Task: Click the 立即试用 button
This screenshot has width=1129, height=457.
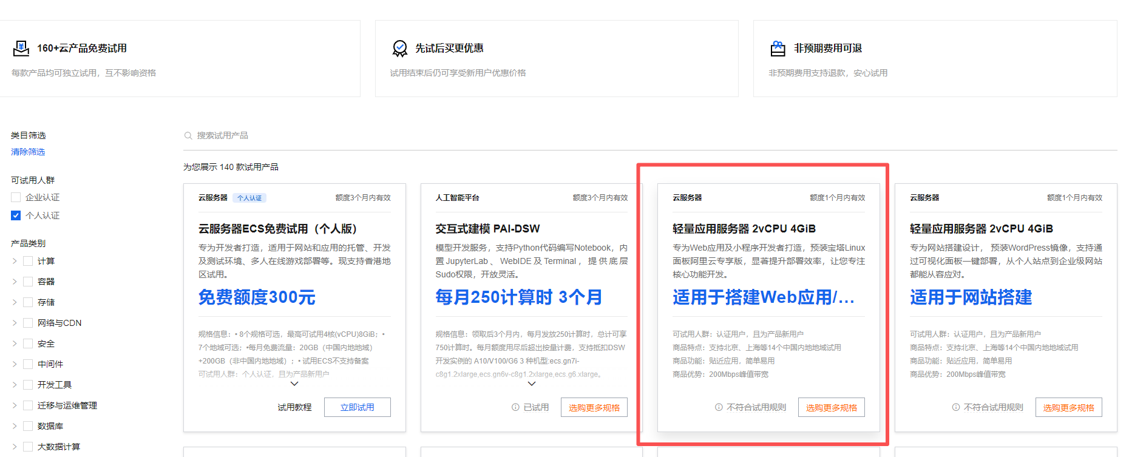Action: (358, 407)
